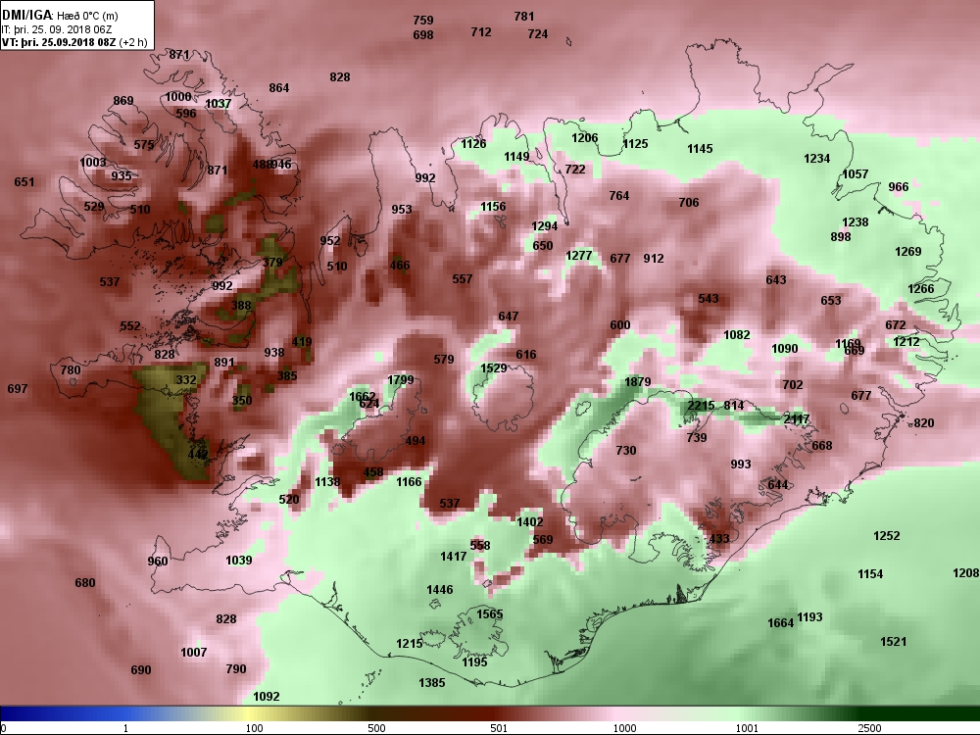
Task: Click the 501 legend label
Action: coord(499,728)
